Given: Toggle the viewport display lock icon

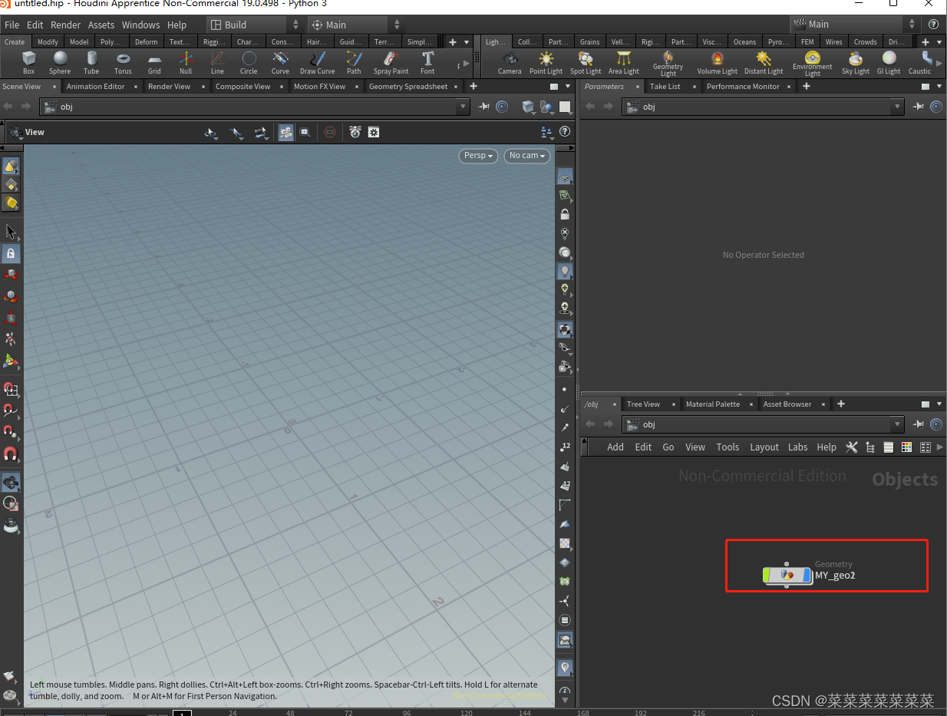Looking at the screenshot, I should coord(566,215).
